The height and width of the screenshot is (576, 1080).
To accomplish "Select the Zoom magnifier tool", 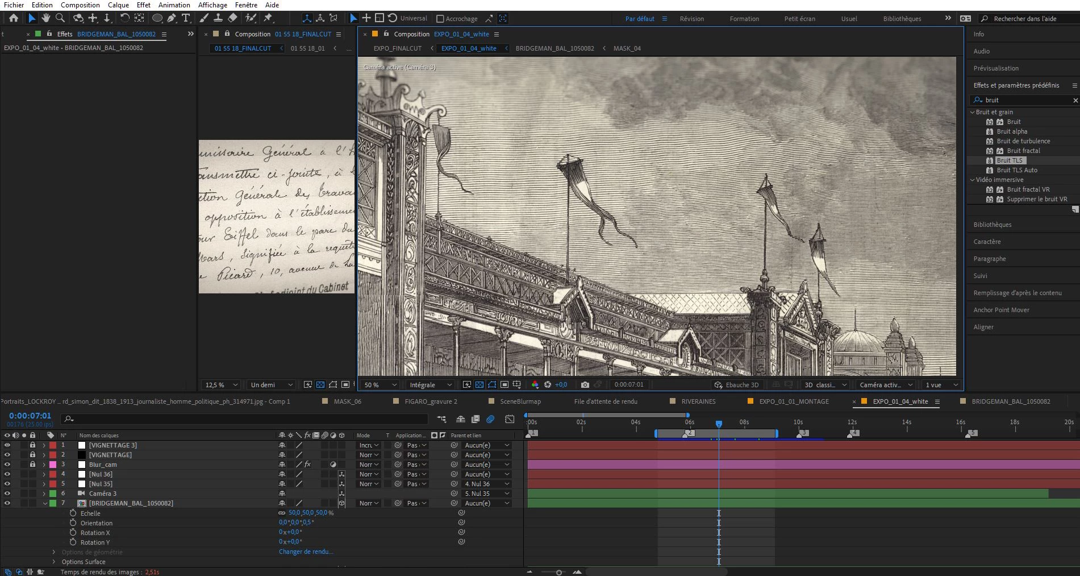I will 60,18.
